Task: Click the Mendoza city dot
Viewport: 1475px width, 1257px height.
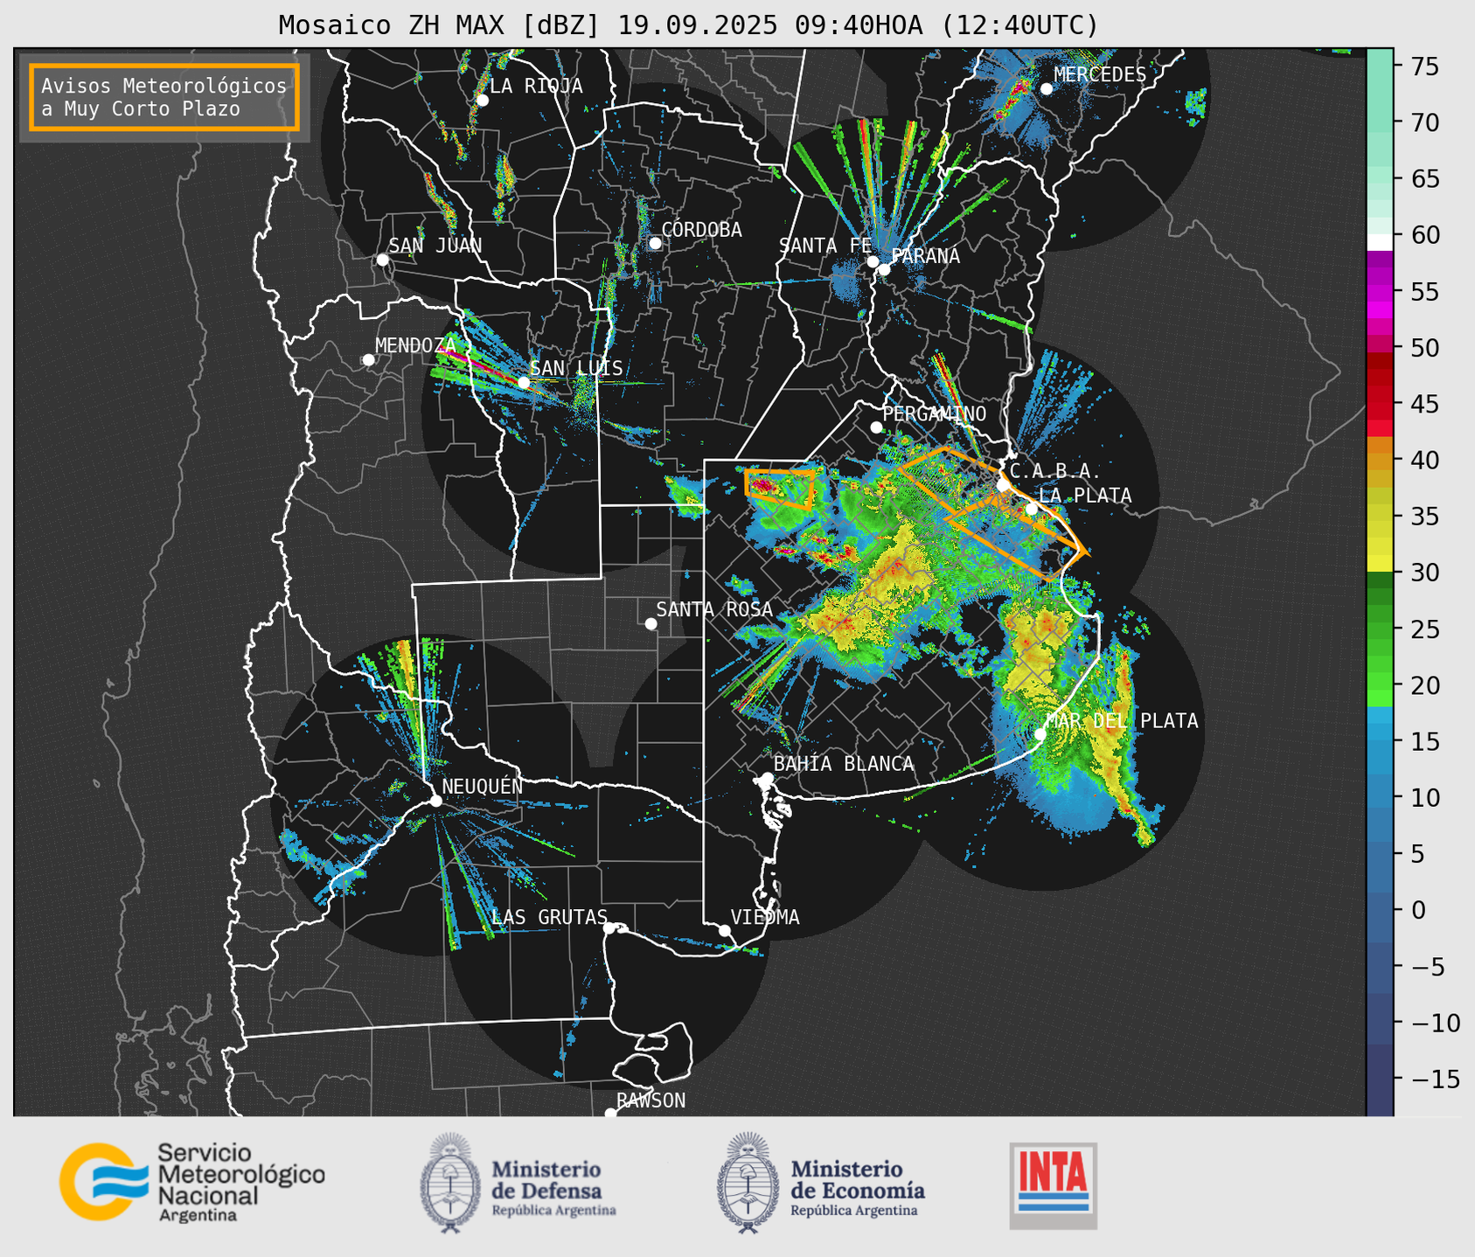Action: pyautogui.click(x=368, y=360)
